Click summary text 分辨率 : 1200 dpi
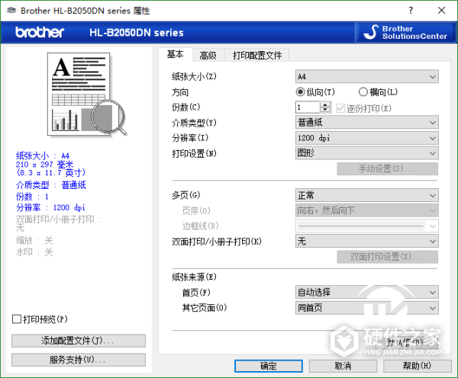The image size is (458, 378). [x=50, y=207]
